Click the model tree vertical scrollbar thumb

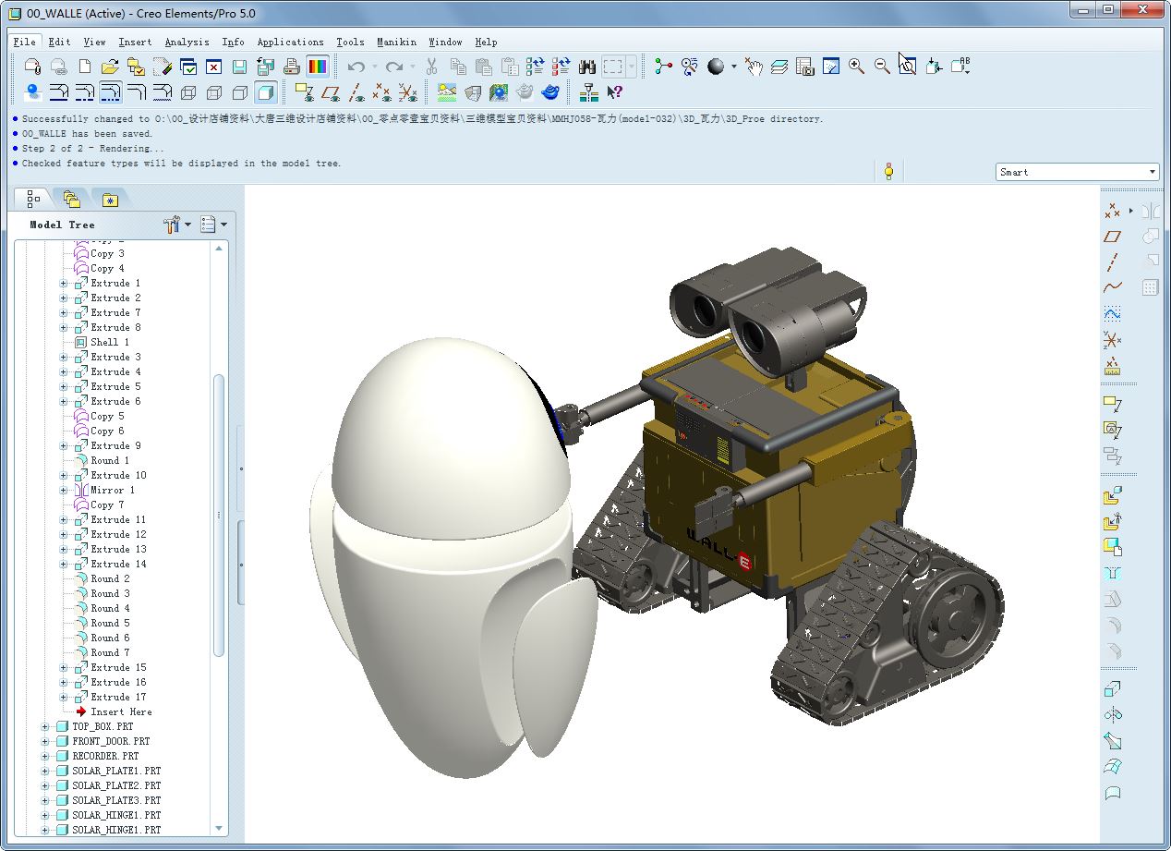(219, 516)
